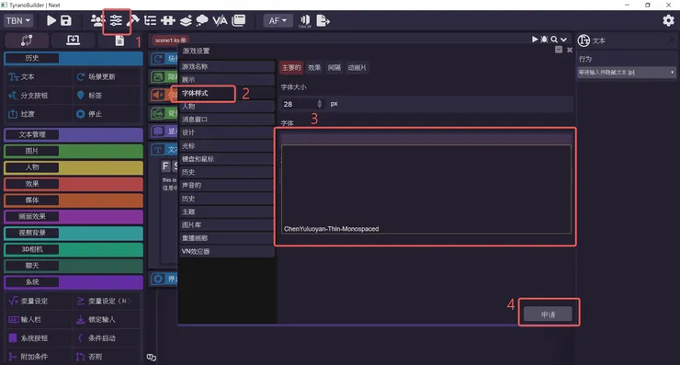Image resolution: width=680 pixels, height=365 pixels.
Task: Expand the 画面效果 component category
Action: point(74,217)
